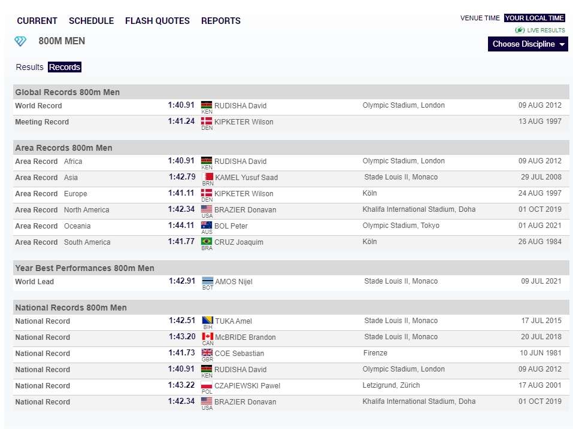This screenshot has width=573, height=429.
Task: Click COE Sebastian athlete name
Action: [239, 354]
